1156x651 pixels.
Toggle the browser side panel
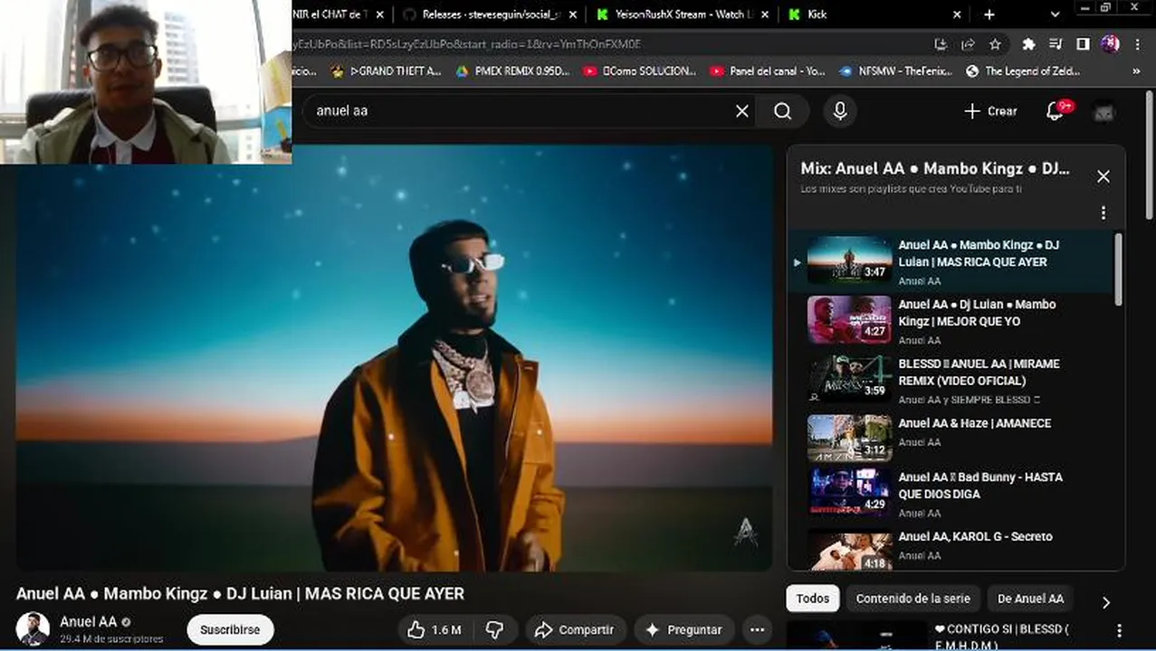point(1083,44)
